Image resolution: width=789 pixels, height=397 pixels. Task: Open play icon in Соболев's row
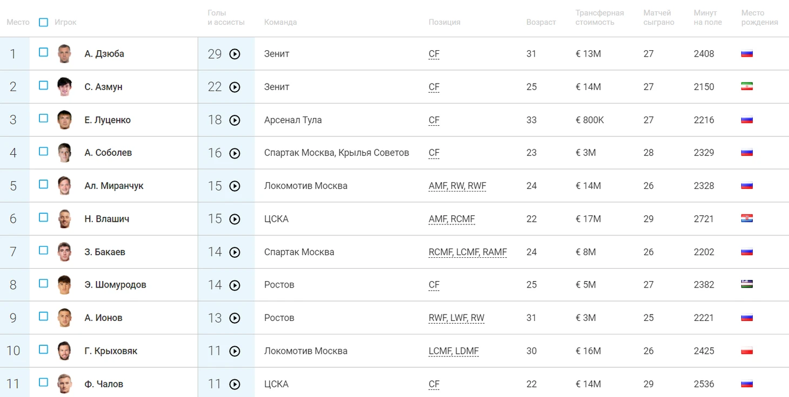pos(235,153)
